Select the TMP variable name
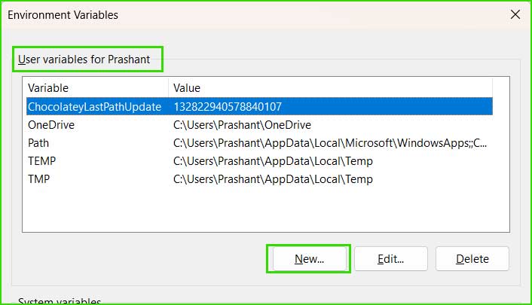 (x=38, y=178)
